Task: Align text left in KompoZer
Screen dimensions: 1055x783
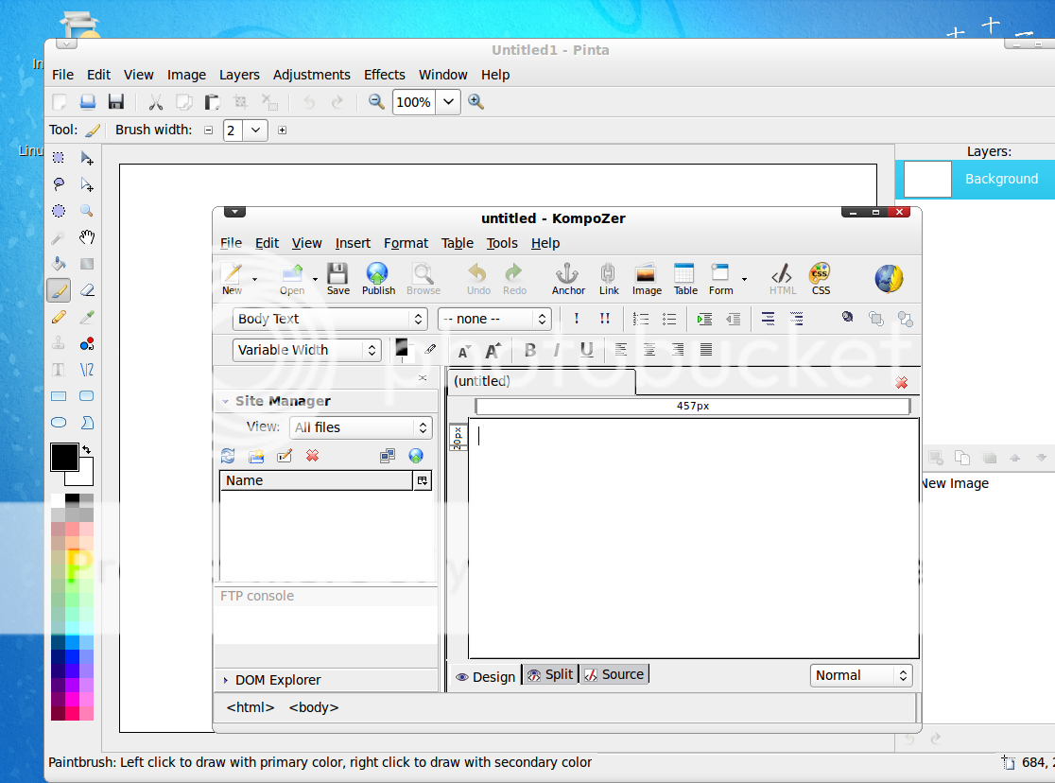Action: pos(620,350)
